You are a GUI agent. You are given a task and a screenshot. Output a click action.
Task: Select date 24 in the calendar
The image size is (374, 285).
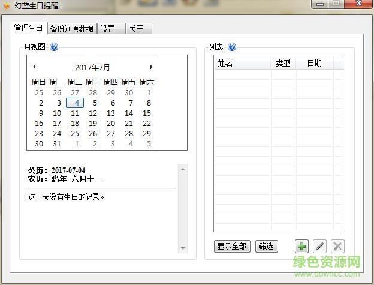(57, 133)
